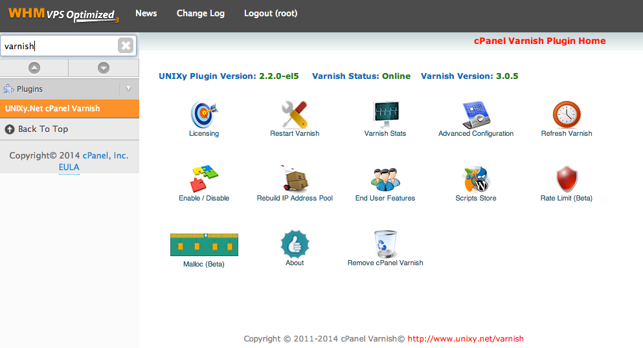Click the Refresh Varnish clock icon
Screen dimensions: 643x348
tap(567, 114)
